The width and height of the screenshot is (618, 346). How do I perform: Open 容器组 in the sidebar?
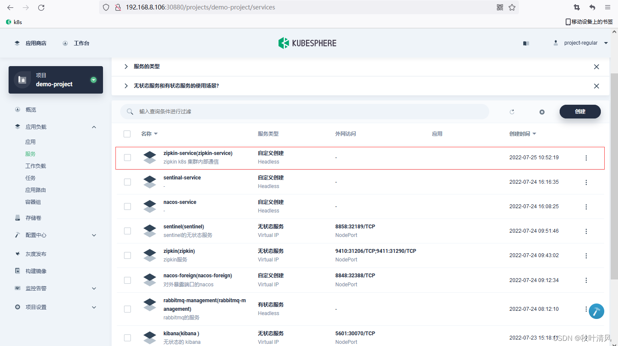pos(33,202)
